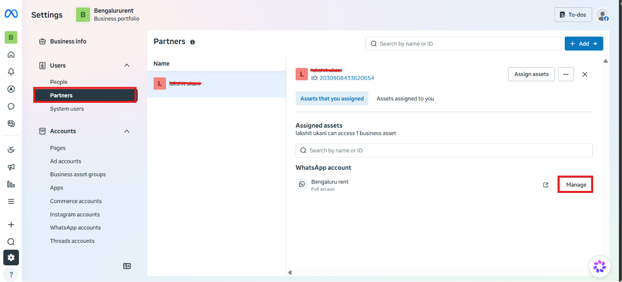
Task: Switch to Assets that you assigned tab
Action: pyautogui.click(x=332, y=98)
